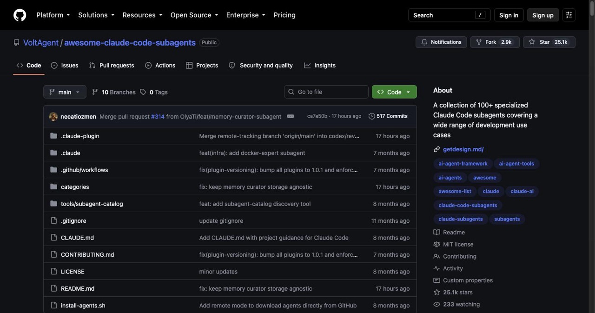This screenshot has height=313, width=595.
Task: Expand commit message with the ellipsis icon
Action: (291, 116)
